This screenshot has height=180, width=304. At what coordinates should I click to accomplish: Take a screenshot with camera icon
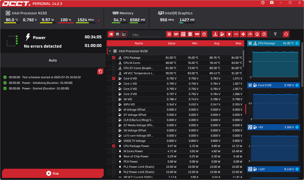tap(272, 3)
